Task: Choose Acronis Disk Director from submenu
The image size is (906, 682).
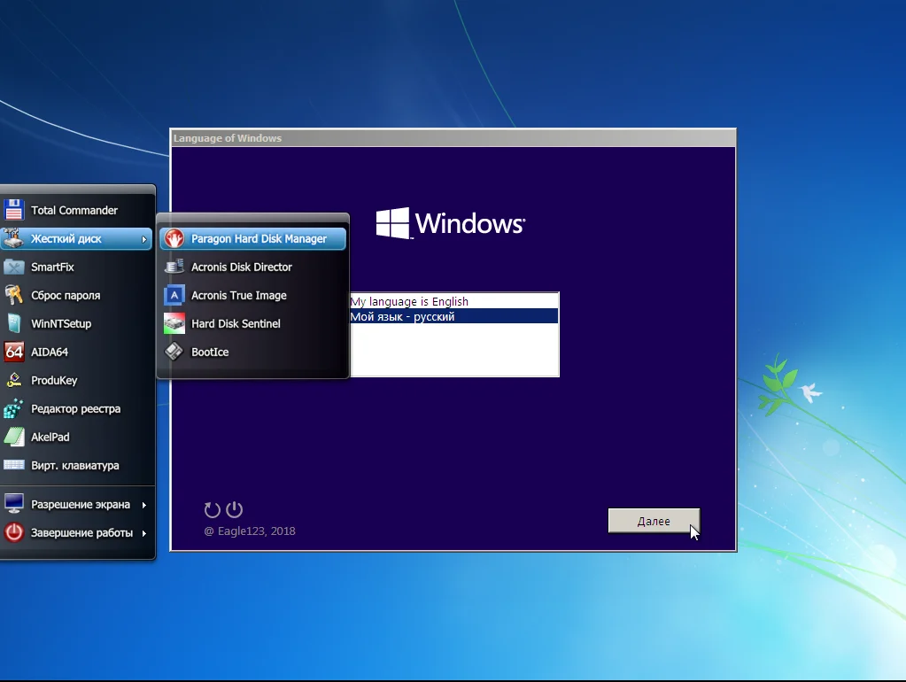Action: 241,267
